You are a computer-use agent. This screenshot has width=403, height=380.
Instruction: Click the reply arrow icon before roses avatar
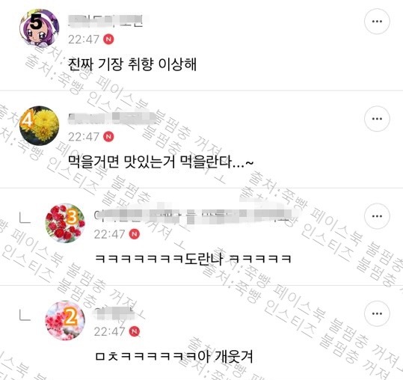coord(25,218)
